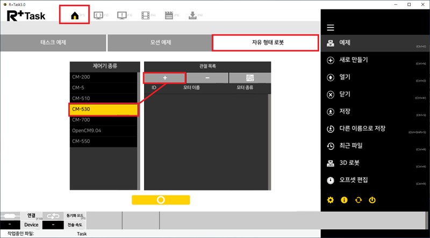The height and width of the screenshot is (238, 430).
Task: Click the yellow confirm button with circle
Action: pos(161,199)
